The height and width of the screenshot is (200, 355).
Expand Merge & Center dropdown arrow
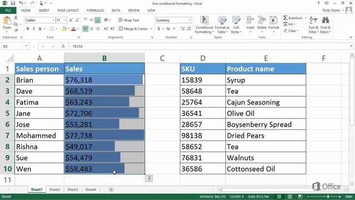pos(151,29)
